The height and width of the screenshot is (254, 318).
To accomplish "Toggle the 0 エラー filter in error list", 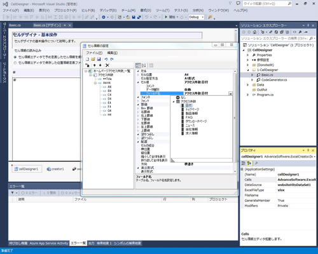I will coord(29,193).
